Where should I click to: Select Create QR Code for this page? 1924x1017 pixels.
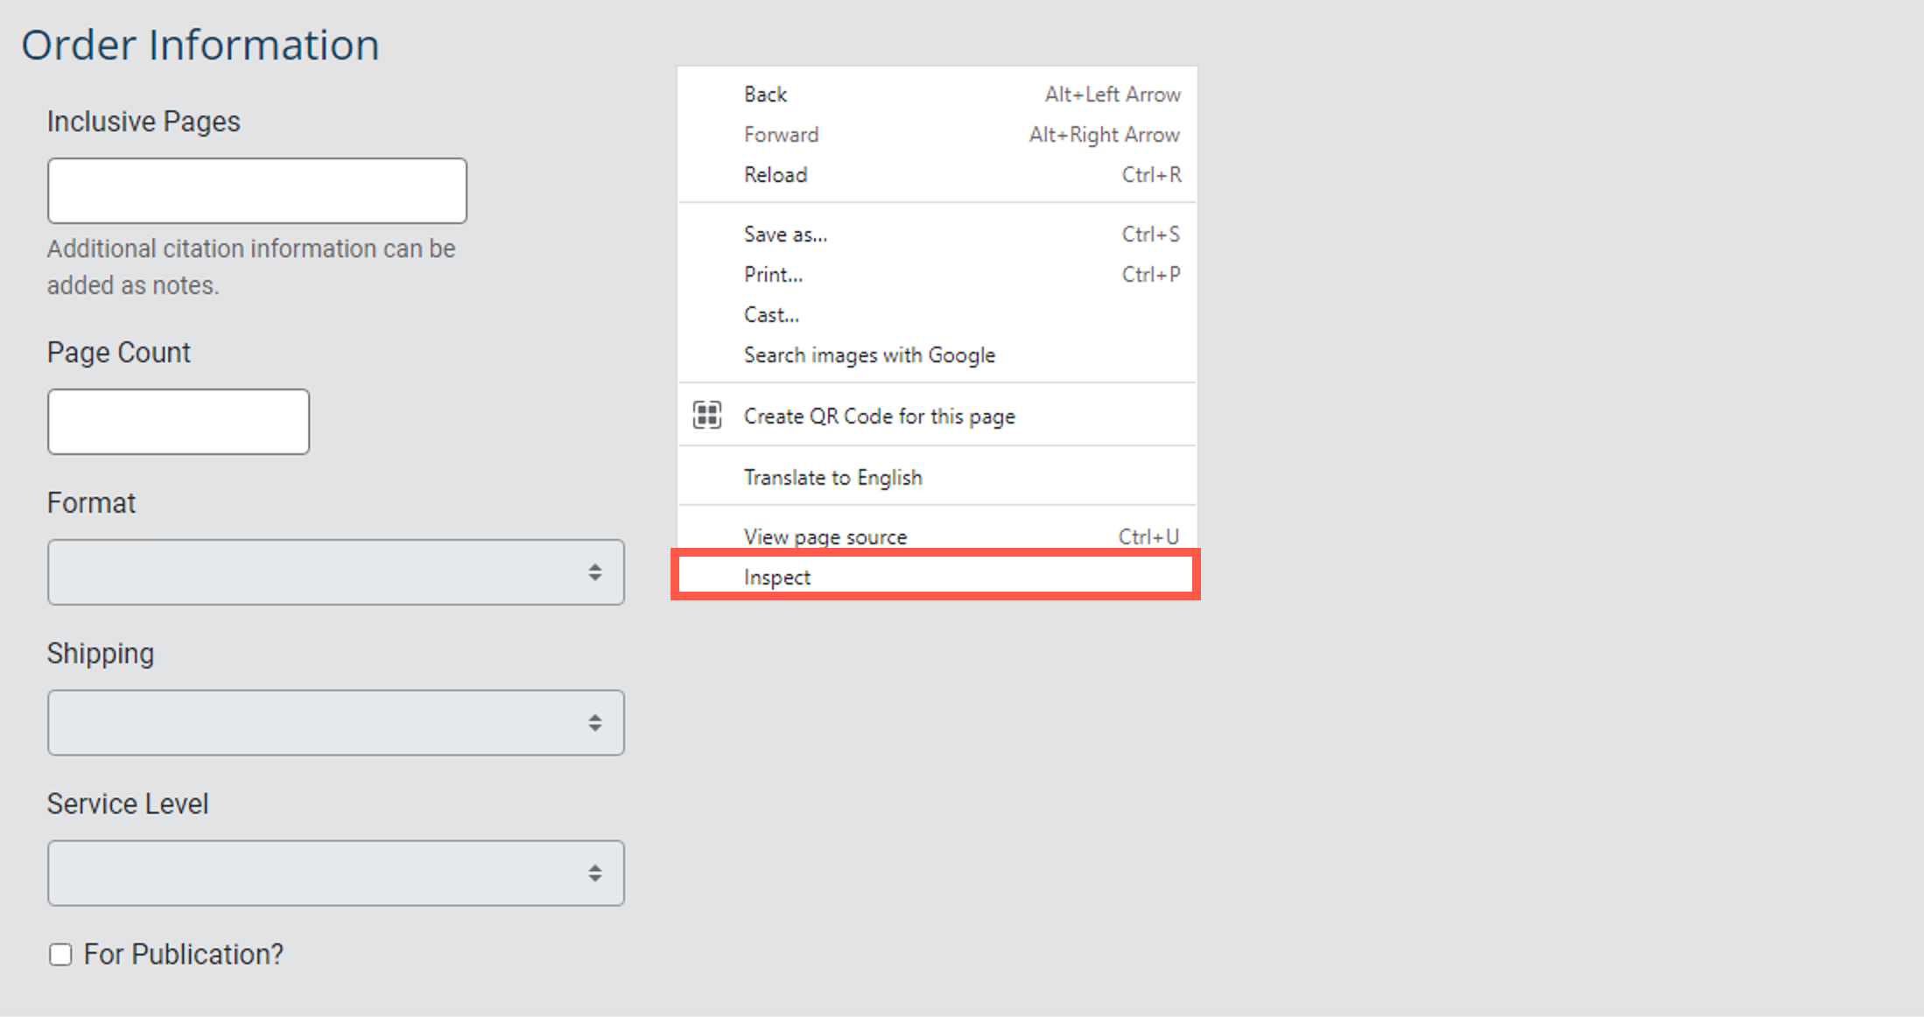879,416
